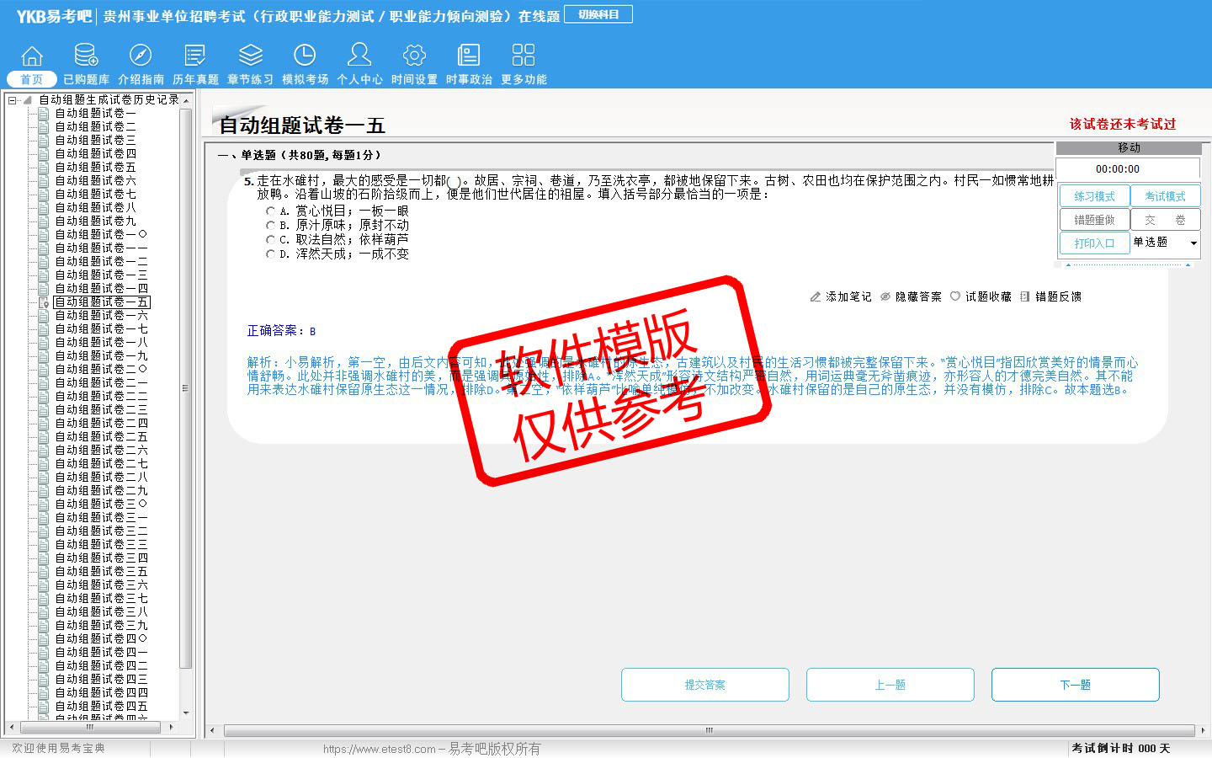1212x758 pixels.
Task: Select 自动组题试卷二五 in the tree list
Action: pos(101,437)
